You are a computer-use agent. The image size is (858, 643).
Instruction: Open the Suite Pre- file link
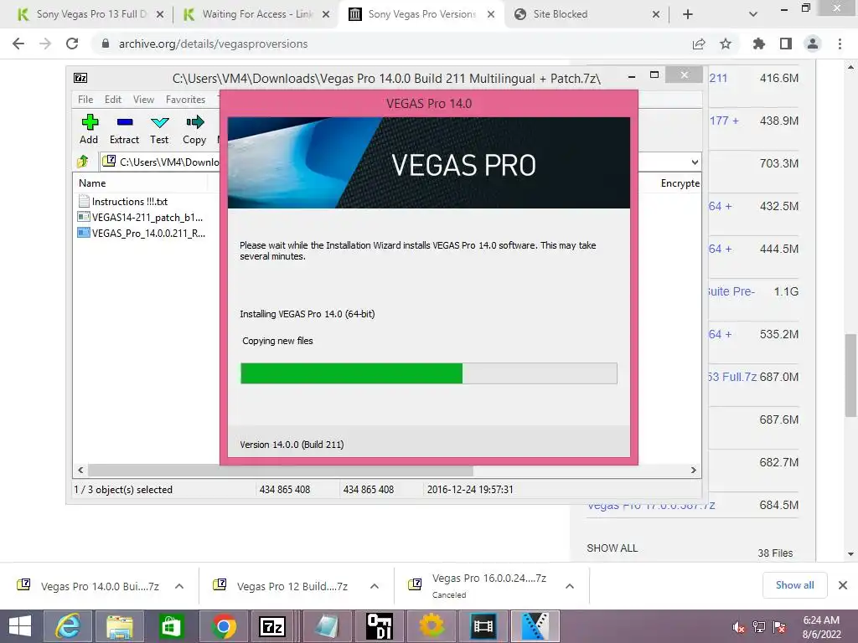click(x=731, y=291)
